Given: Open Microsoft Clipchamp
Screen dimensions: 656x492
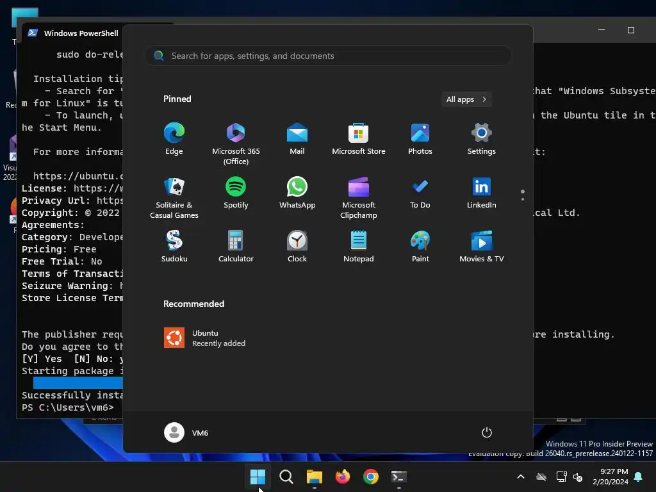Looking at the screenshot, I should pos(359,198).
